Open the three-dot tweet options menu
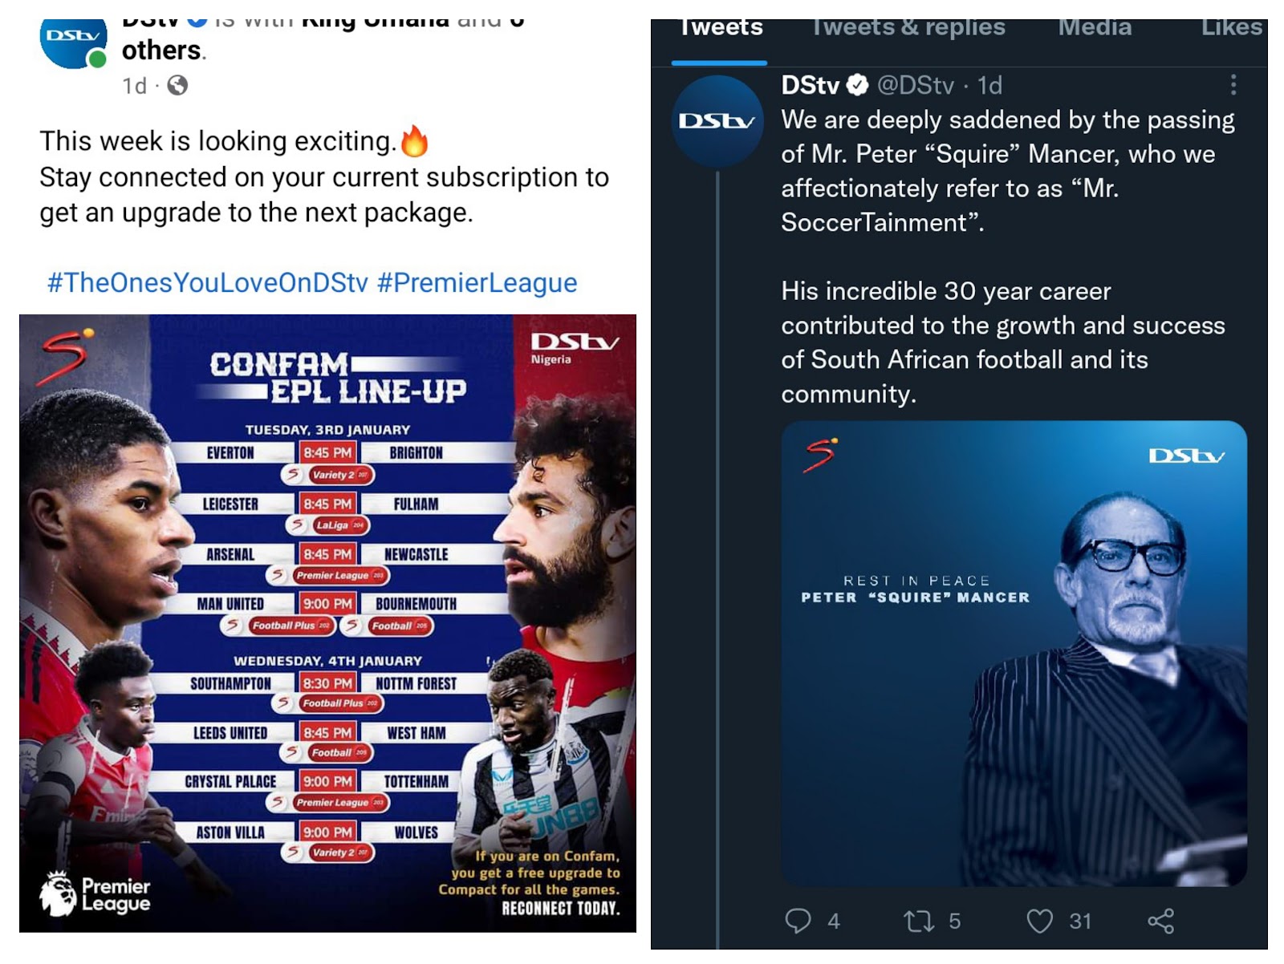Image resolution: width=1284 pixels, height=964 pixels. [x=1233, y=85]
